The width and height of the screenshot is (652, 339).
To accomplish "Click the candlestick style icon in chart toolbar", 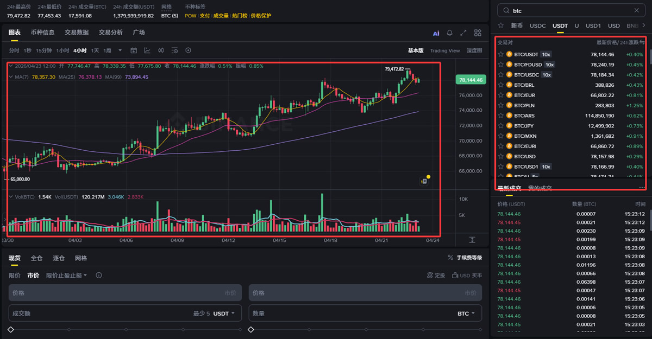I will 161,50.
